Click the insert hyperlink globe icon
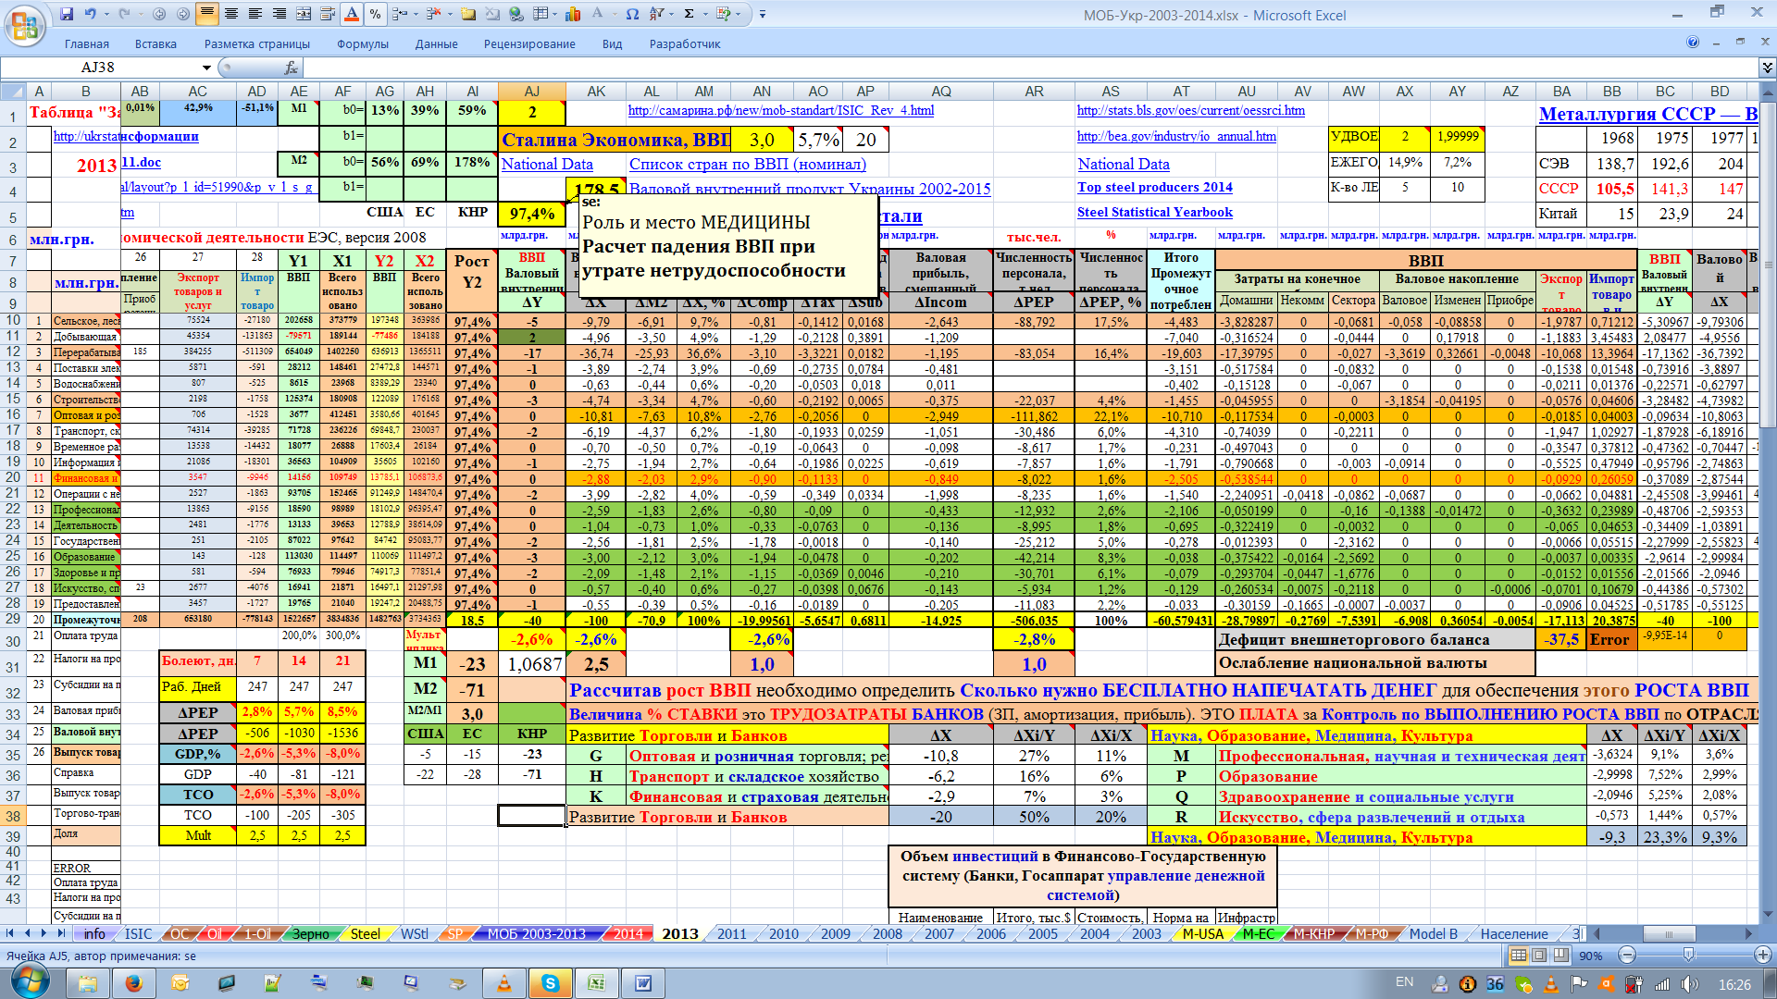1777x999 pixels. click(x=516, y=14)
